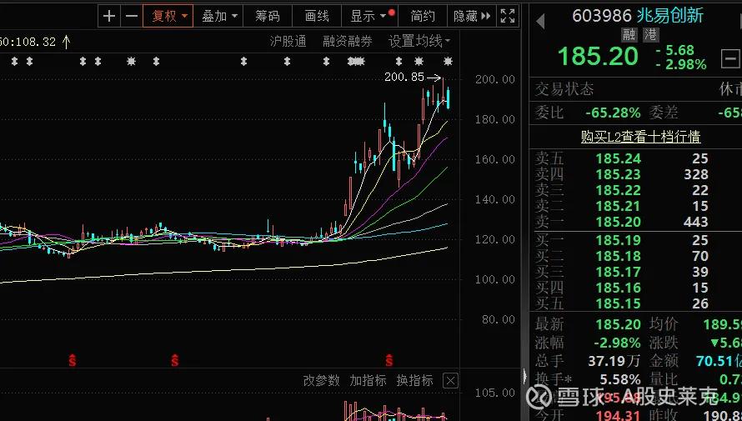Open 融资融券 overlay
742x421 pixels.
[348, 42]
